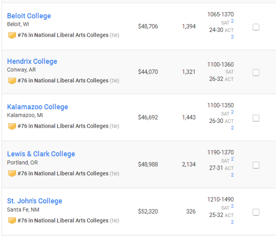
Task: Check the compare box for Beloit College
Action: 256,27
